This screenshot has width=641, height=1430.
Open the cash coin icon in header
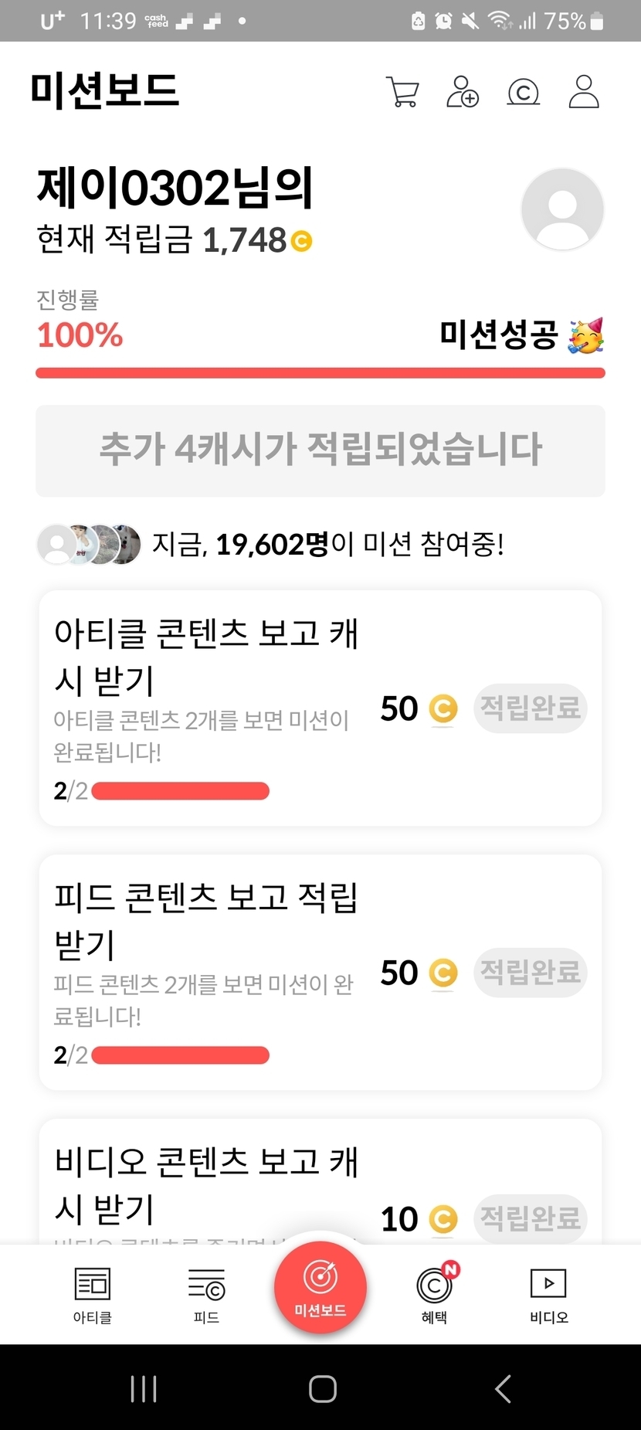[523, 92]
